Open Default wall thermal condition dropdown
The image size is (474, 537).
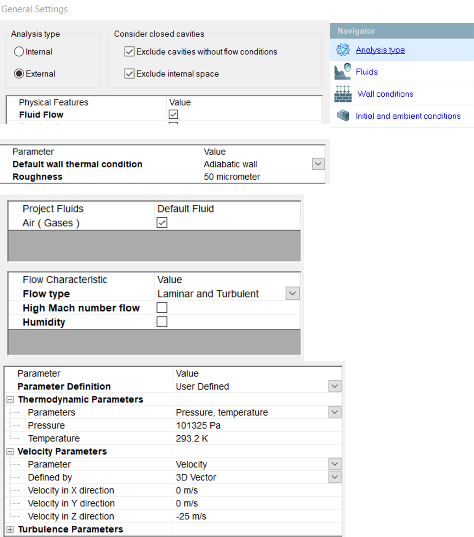[x=318, y=164]
